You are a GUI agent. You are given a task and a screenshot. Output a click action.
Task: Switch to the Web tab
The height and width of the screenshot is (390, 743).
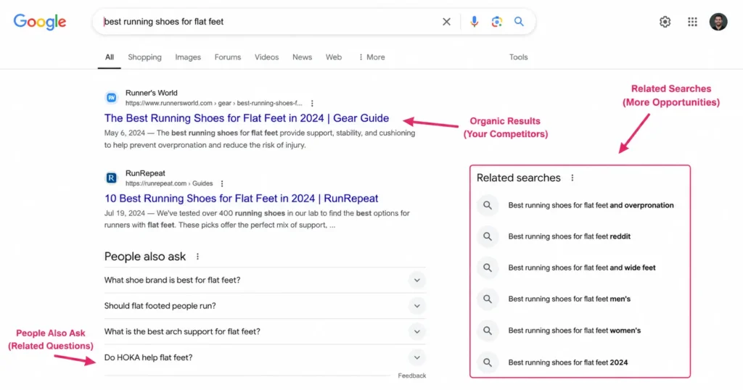334,57
